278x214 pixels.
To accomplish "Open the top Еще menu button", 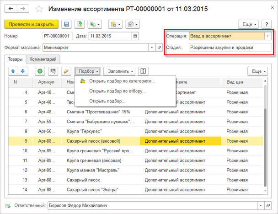I will (x=248, y=24).
